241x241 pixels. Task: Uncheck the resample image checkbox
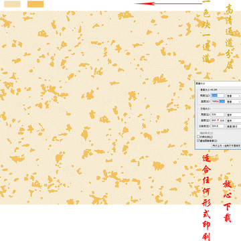[198, 141]
